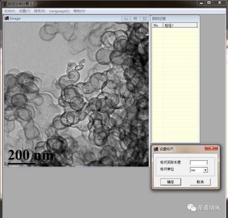
Task: Click the 设置标尺 dialog title icon
Action: [156, 149]
